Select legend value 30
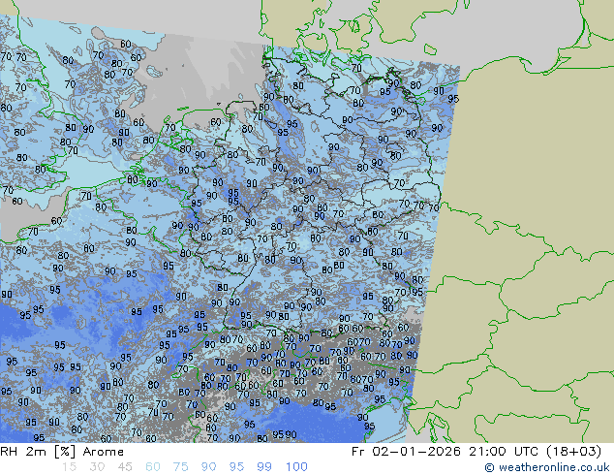The width and height of the screenshot is (614, 475). (97, 467)
